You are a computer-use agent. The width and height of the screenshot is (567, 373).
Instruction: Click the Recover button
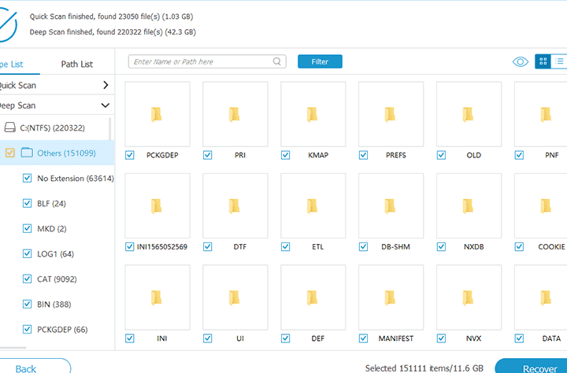pos(530,367)
